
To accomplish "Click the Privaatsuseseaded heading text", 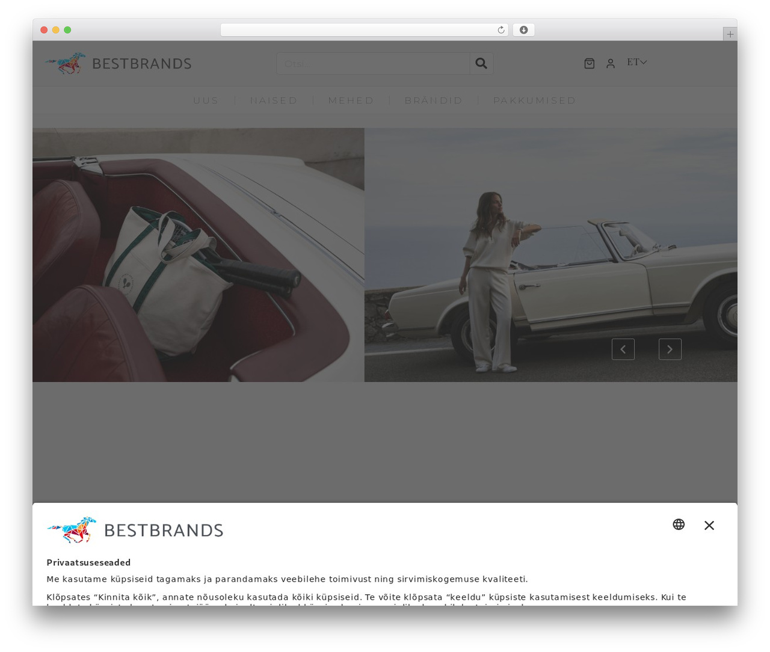I will point(89,562).
